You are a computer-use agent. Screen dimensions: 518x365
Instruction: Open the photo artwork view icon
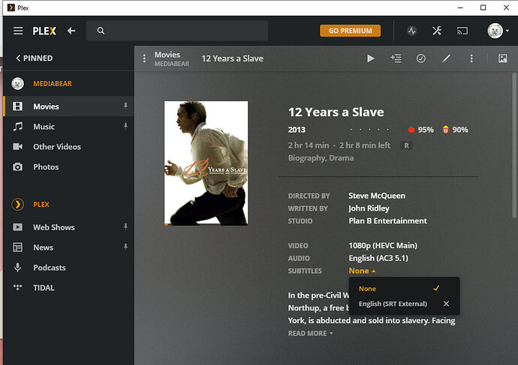(502, 58)
